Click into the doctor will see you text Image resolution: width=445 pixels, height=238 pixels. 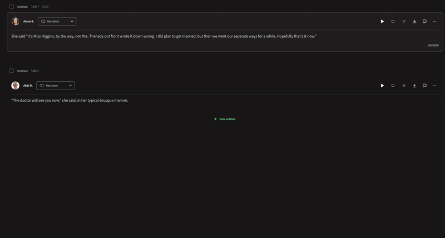point(70,101)
